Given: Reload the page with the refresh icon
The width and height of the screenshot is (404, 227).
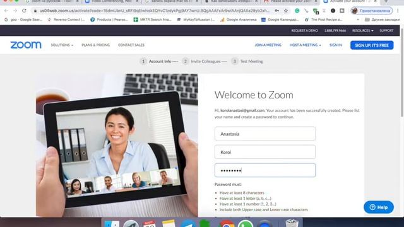Looking at the screenshot, I should [x=24, y=11].
